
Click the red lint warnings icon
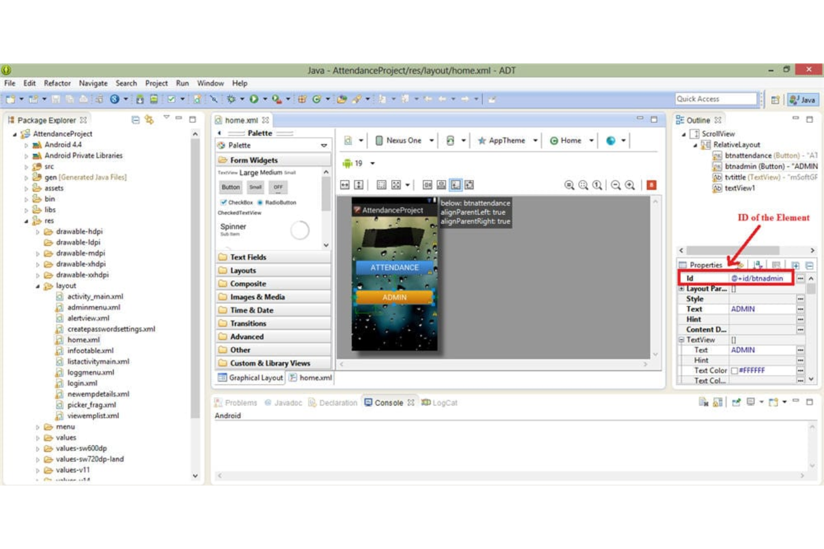point(651,185)
